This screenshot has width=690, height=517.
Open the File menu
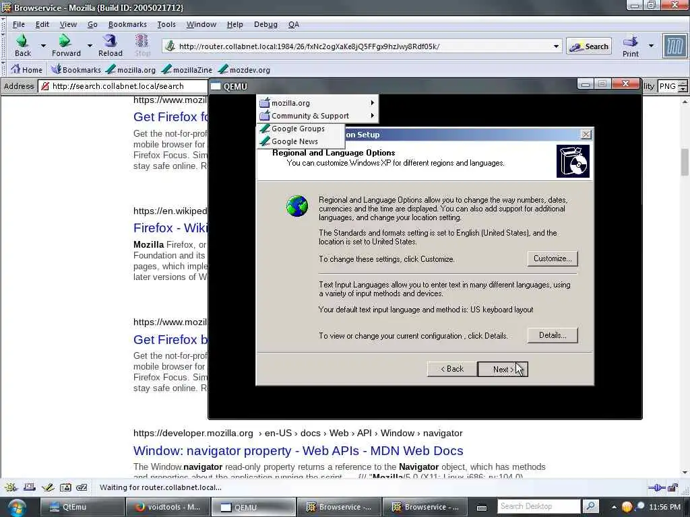coord(18,24)
